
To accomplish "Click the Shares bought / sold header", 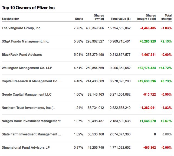I will 146,17.
